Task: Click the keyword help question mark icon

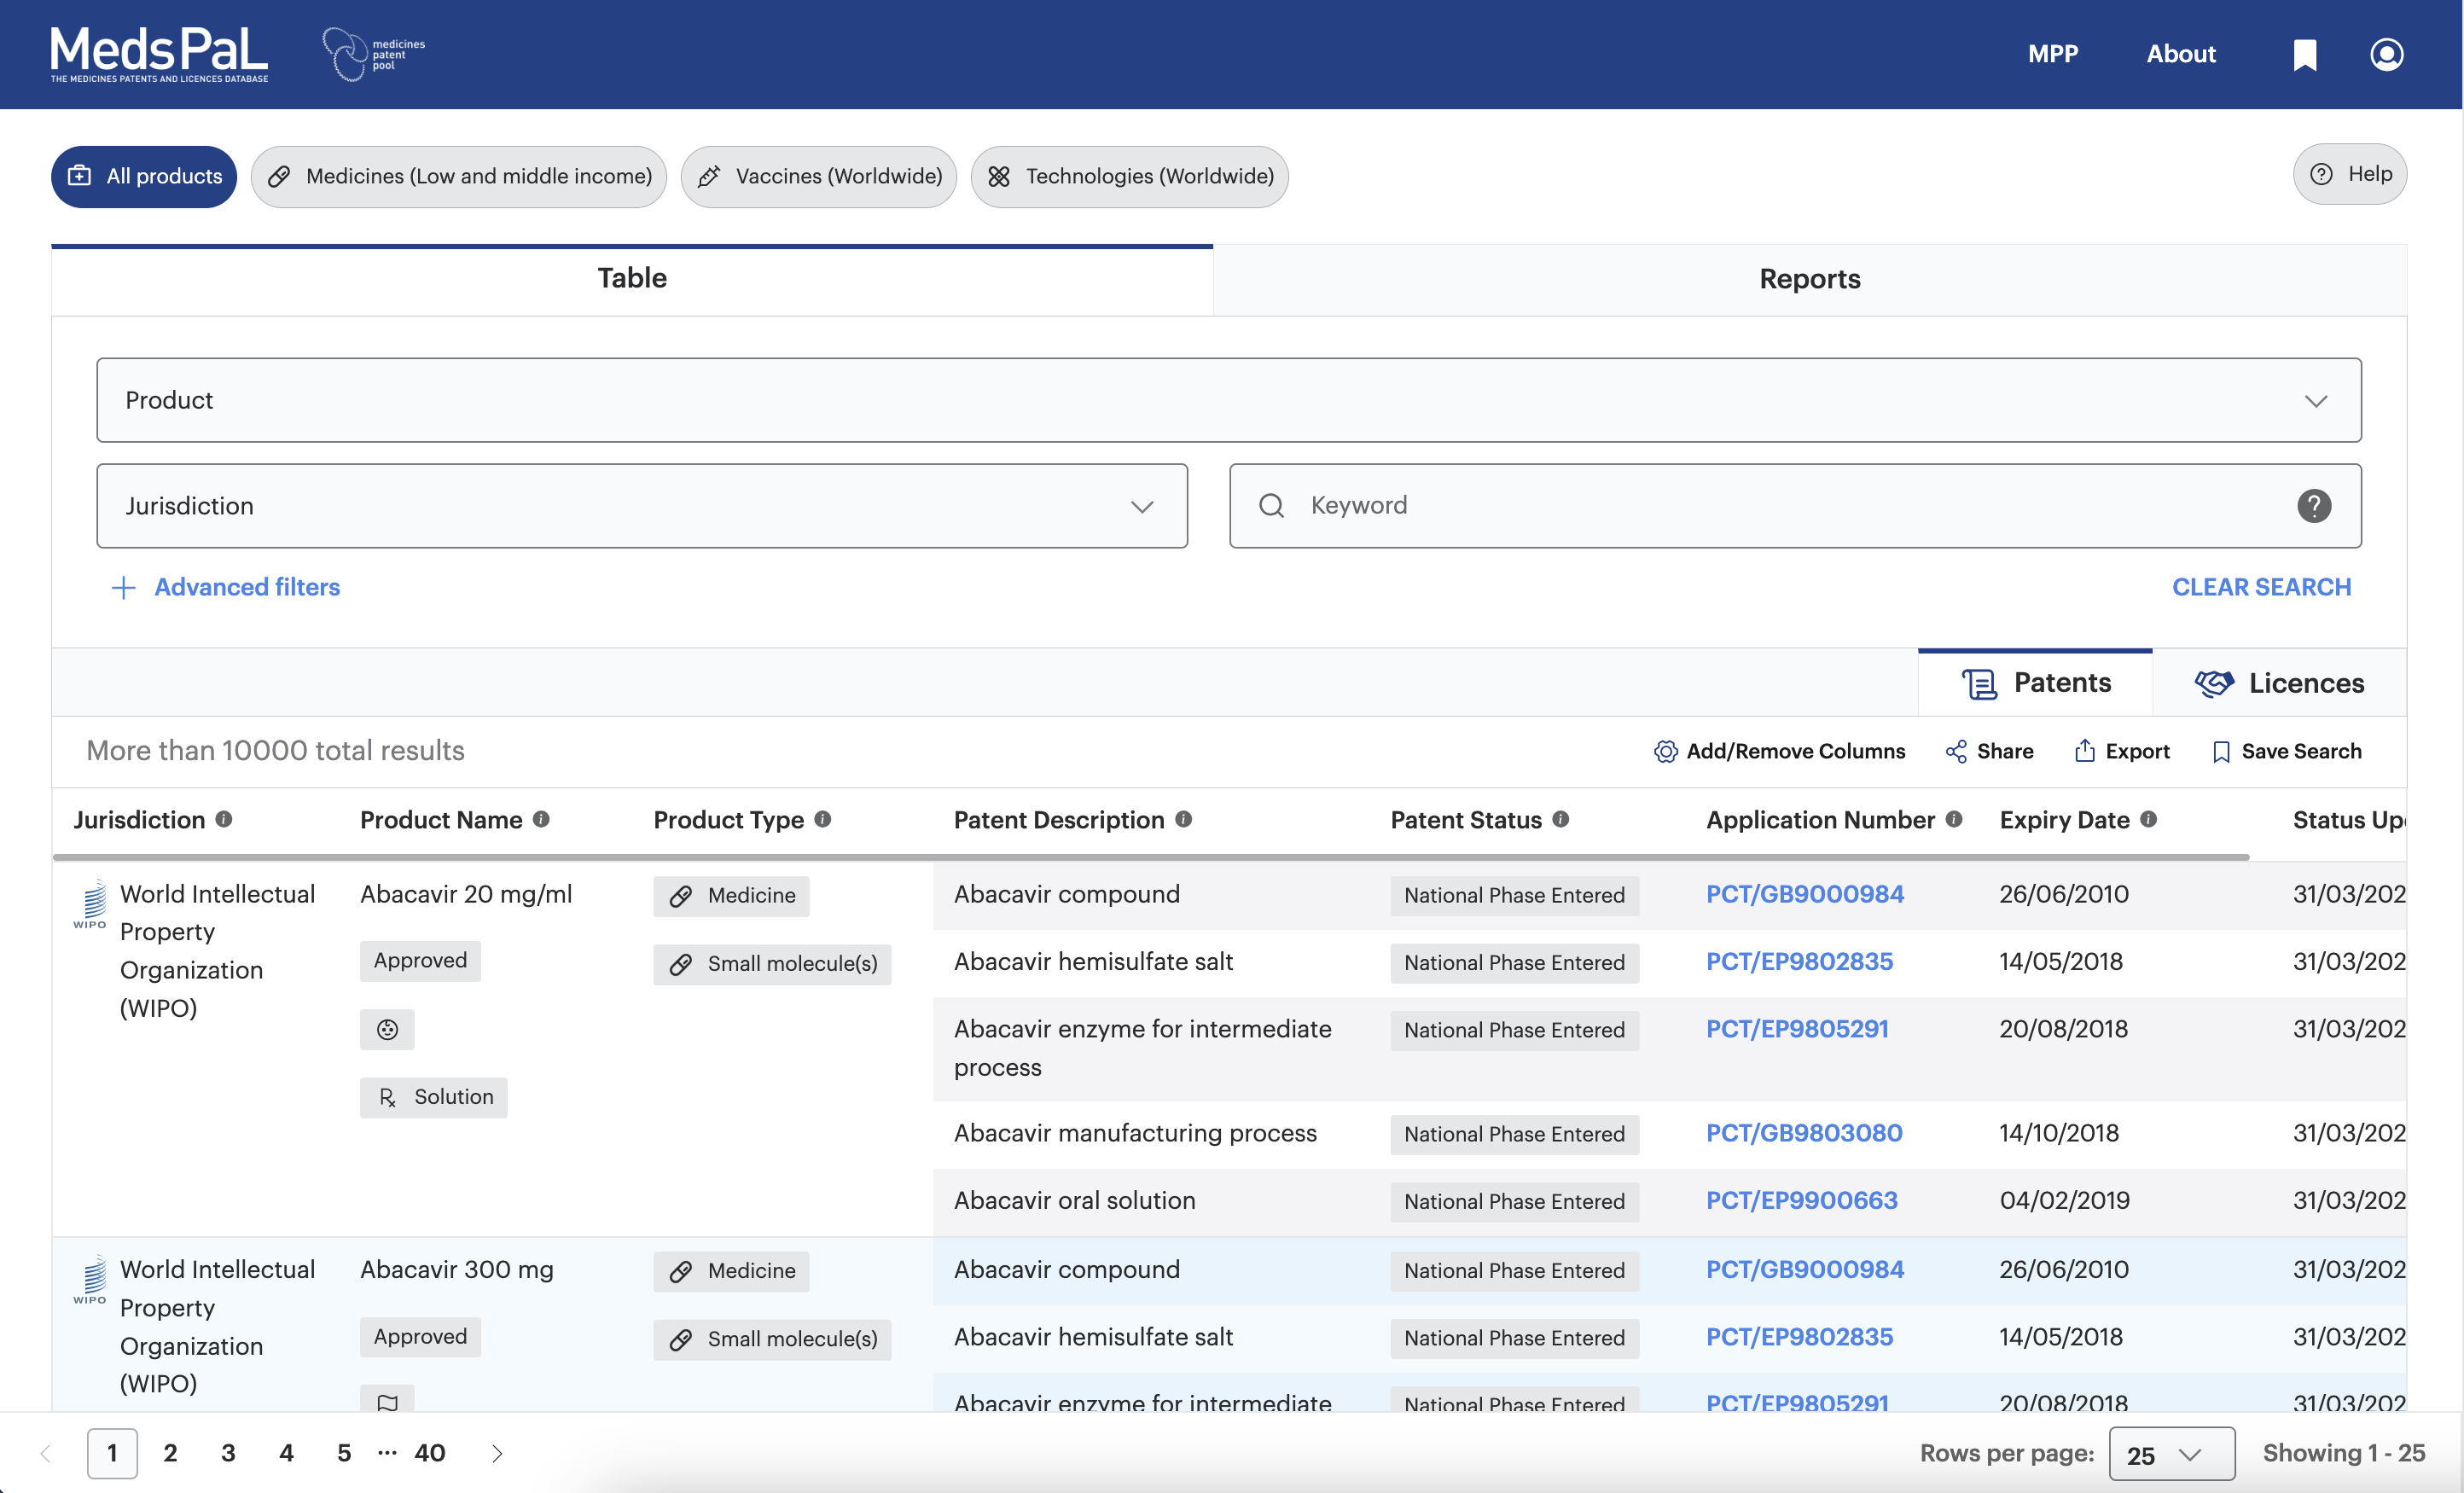Action: pyautogui.click(x=2313, y=506)
